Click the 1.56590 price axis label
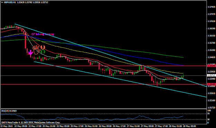Image resolution: width=216 pixels, height=128 pixels. click(212, 28)
